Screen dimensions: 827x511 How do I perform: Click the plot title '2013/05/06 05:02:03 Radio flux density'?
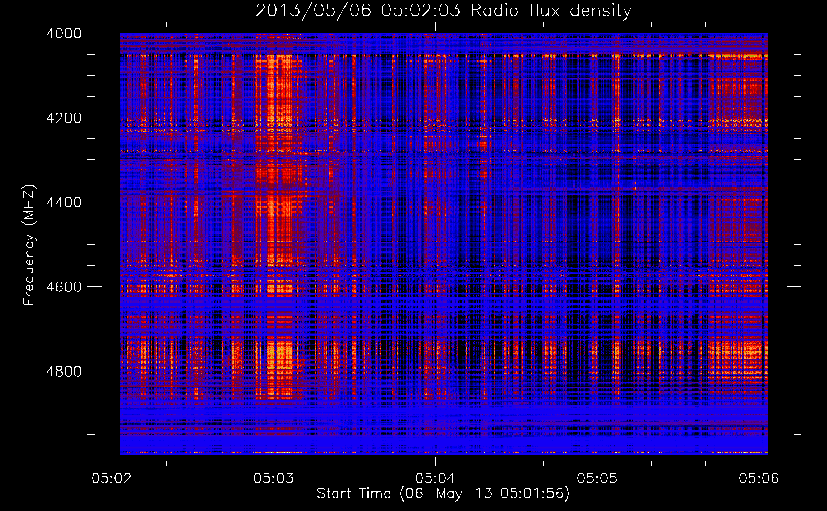click(x=444, y=11)
